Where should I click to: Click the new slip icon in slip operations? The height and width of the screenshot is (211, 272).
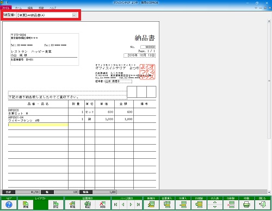coord(72,204)
